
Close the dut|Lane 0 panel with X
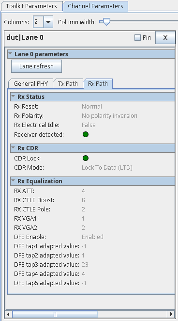(x=165, y=38)
